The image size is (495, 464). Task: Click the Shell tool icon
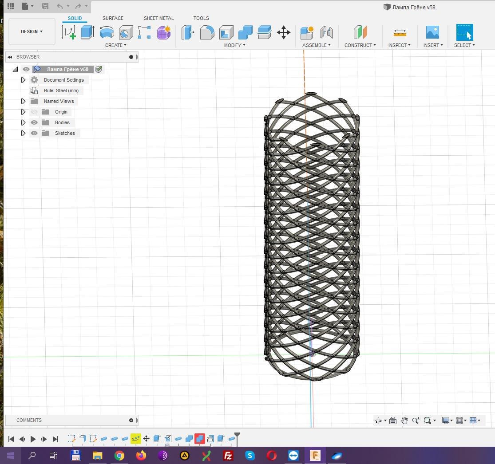(226, 32)
